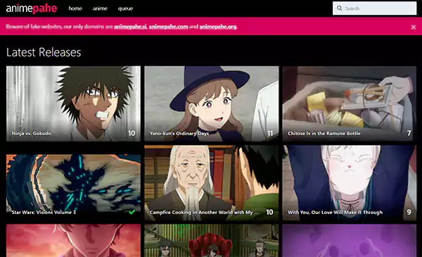Screen dimensions: 422x257
Task: Click the search magnifier icon
Action: point(340,8)
